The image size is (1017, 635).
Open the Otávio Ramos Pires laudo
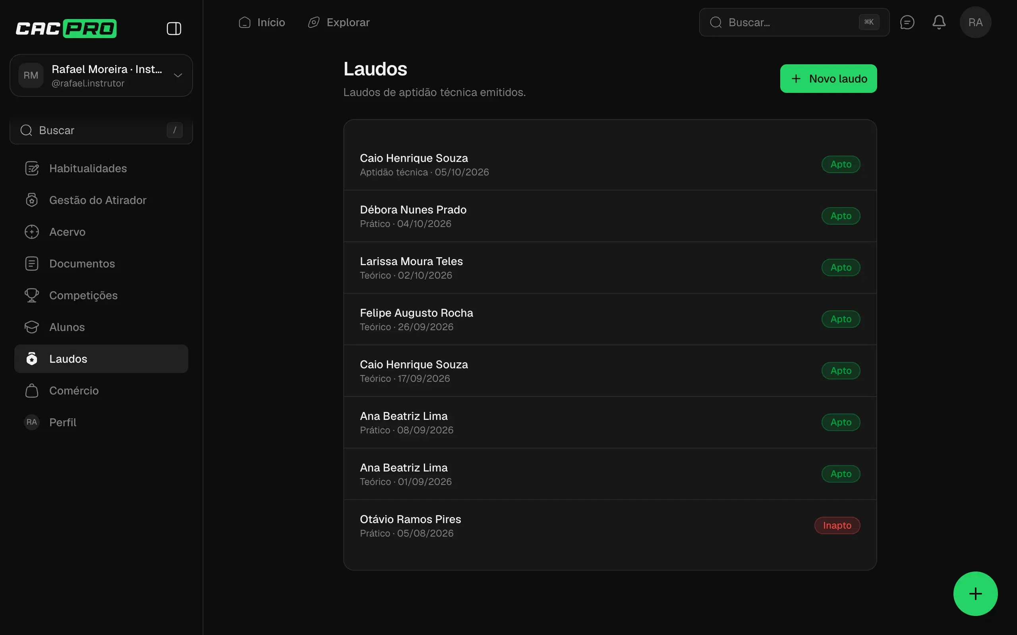610,526
